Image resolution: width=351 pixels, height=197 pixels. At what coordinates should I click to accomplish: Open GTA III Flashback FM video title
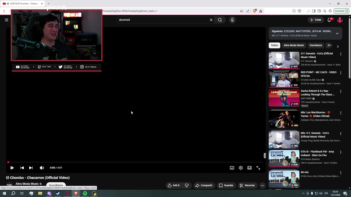[317, 153]
